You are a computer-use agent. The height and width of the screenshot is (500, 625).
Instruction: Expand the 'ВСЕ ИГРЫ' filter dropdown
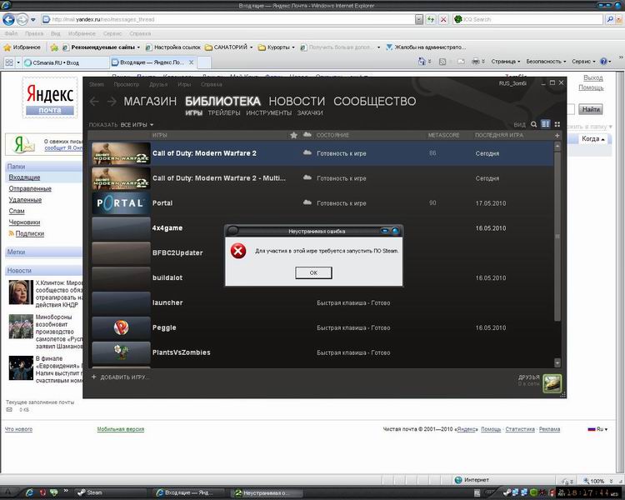tap(137, 125)
